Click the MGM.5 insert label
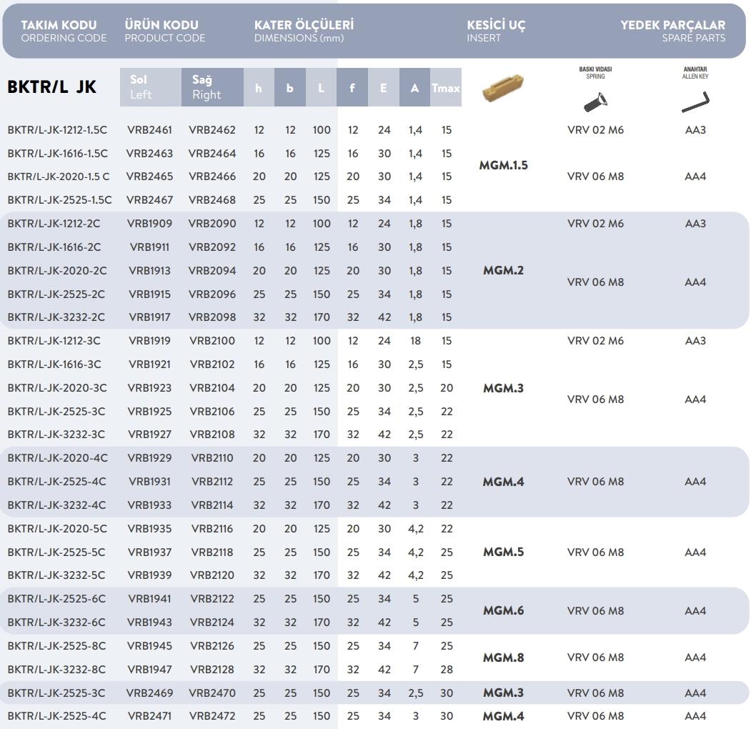The image size is (751, 729). [503, 552]
